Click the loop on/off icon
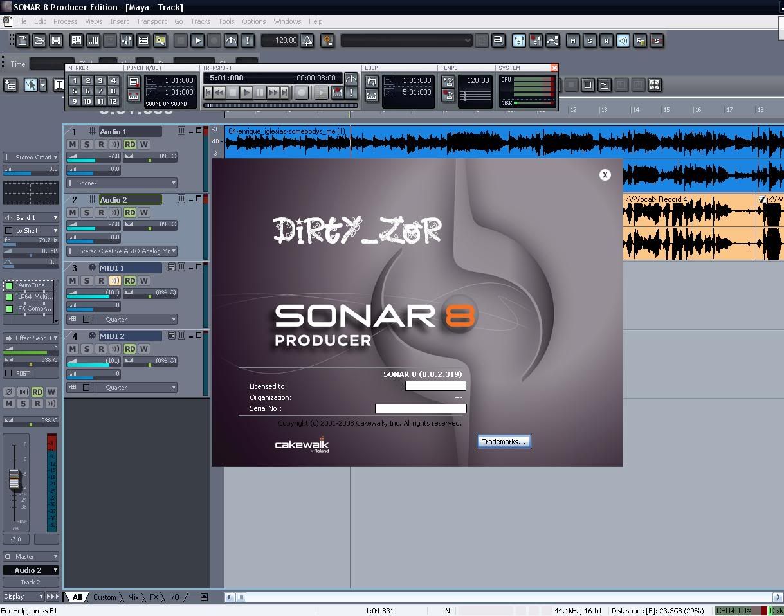The image size is (784, 616). (372, 82)
